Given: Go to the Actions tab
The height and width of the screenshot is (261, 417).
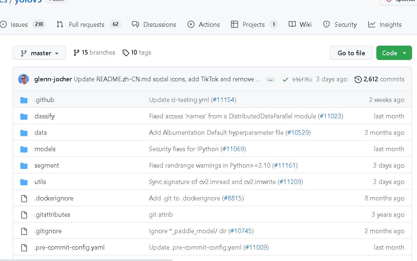Looking at the screenshot, I should click(204, 25).
